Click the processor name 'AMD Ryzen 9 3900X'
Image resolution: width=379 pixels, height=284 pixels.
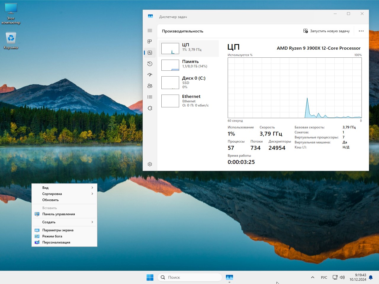(x=319, y=48)
